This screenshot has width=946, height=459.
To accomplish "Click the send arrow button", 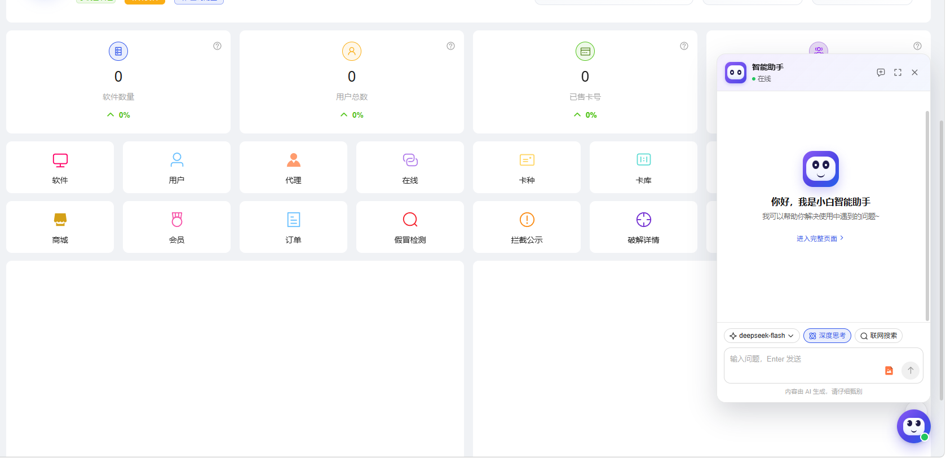I will (x=910, y=370).
